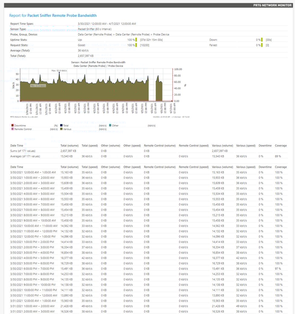Screen dimensions: 295x314
Task: Open the Packet Sniffer Remote Probe Bandwidth report link
Action: coord(62,15)
